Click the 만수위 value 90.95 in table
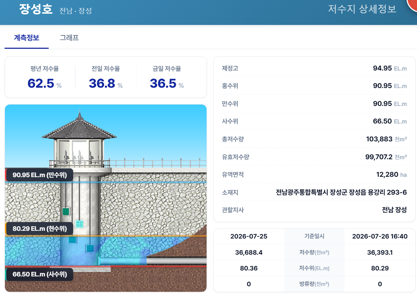The height and width of the screenshot is (295, 417). [382, 104]
